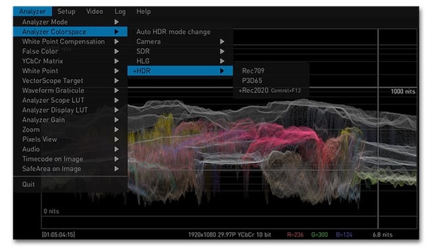The height and width of the screenshot is (252, 429).
Task: Click the red R=236 value readout
Action: pos(295,235)
